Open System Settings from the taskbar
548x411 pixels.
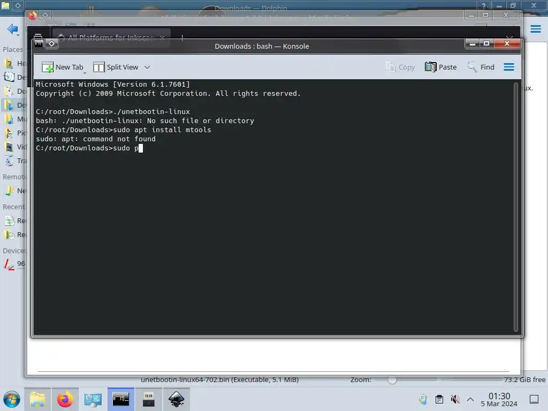click(93, 399)
